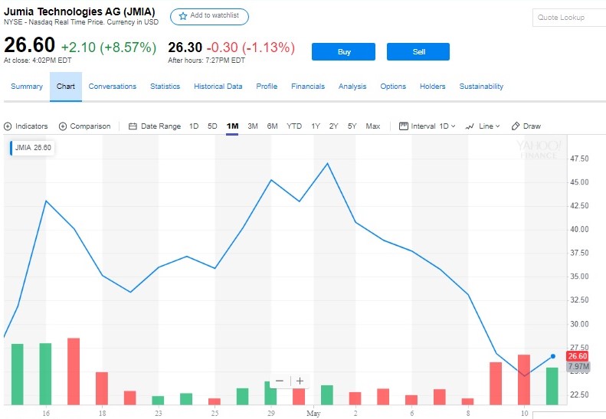This screenshot has width=606, height=419.
Task: Expand the Interval 1D dropdown
Action: pyautogui.click(x=427, y=126)
